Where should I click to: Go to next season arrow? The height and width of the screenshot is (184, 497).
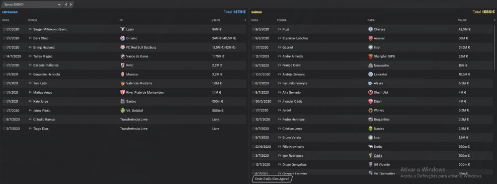(x=71, y=4)
